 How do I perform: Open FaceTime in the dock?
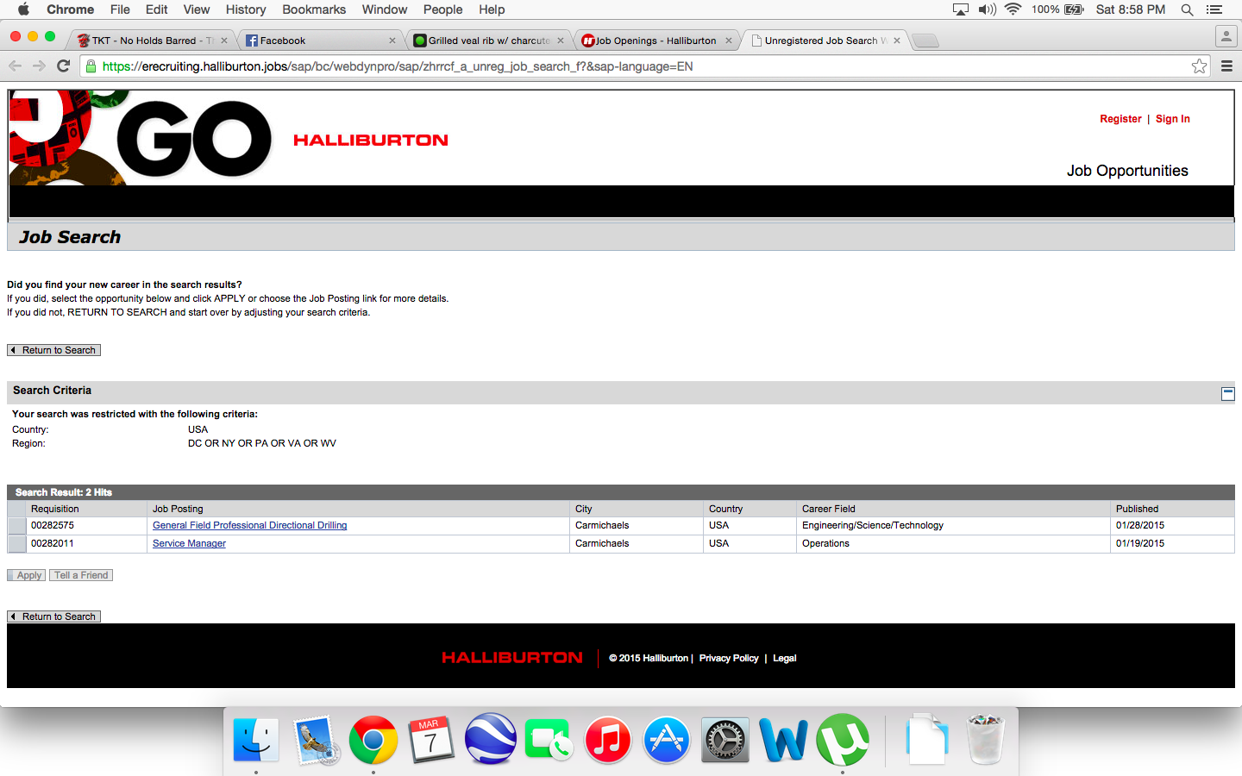[x=549, y=740]
